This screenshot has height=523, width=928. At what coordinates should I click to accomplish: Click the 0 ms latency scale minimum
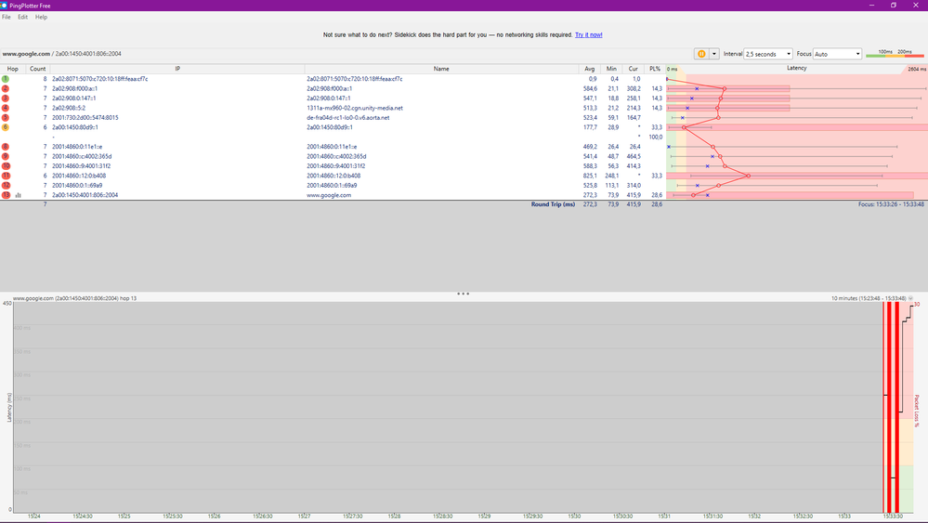[673, 70]
